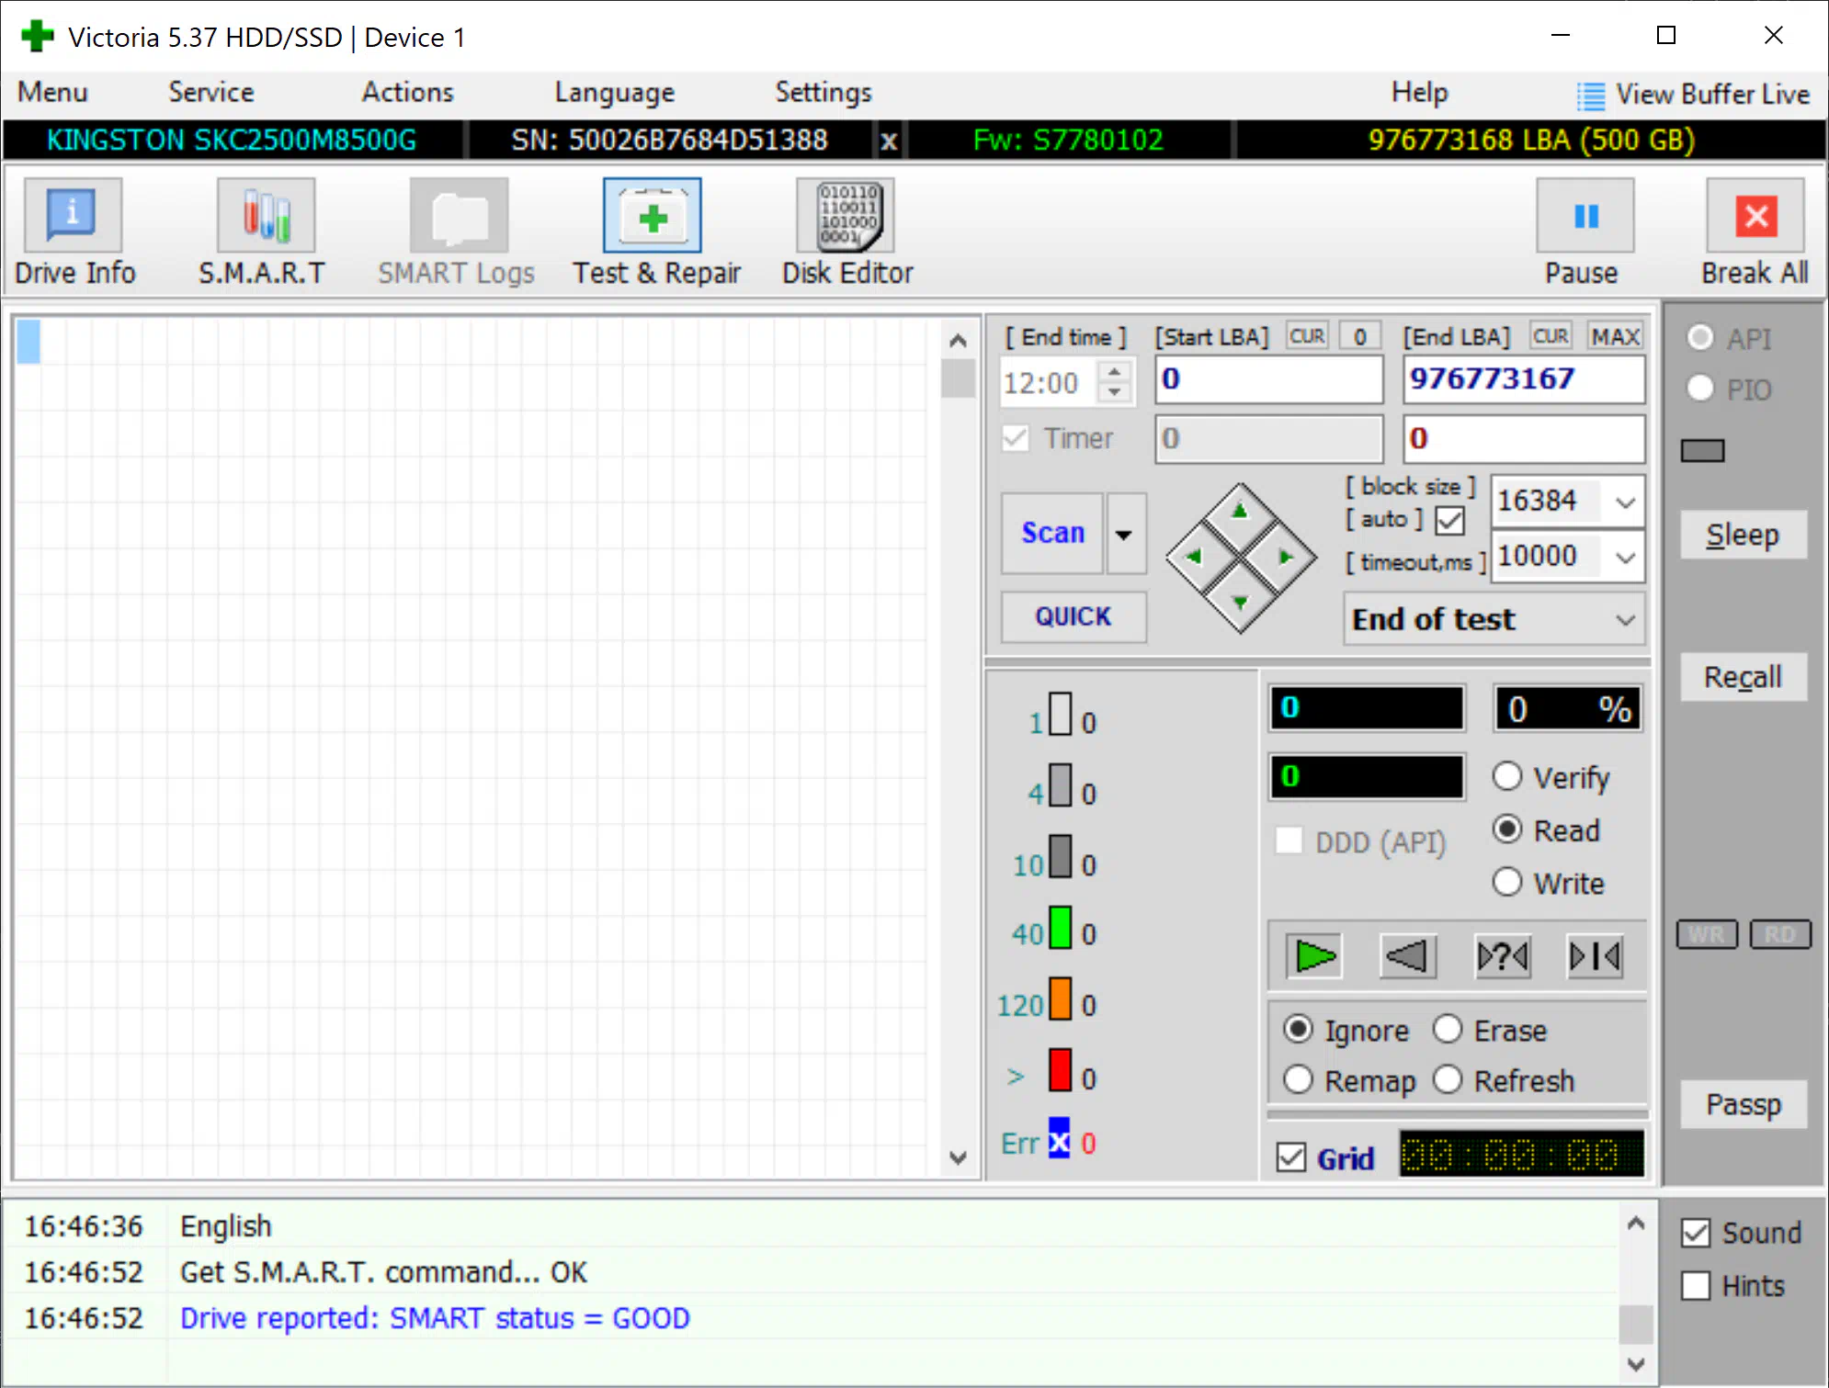Open the Settings menu
The image size is (1829, 1388).
(x=823, y=93)
